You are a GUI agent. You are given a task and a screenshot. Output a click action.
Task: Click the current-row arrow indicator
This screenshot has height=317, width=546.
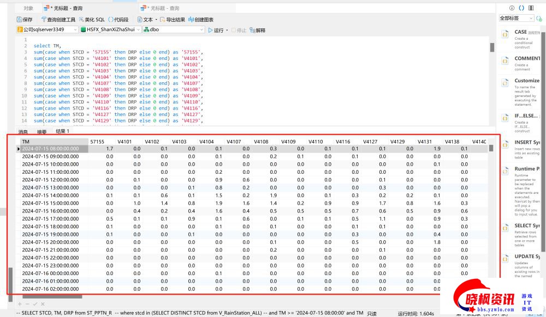tap(19, 149)
